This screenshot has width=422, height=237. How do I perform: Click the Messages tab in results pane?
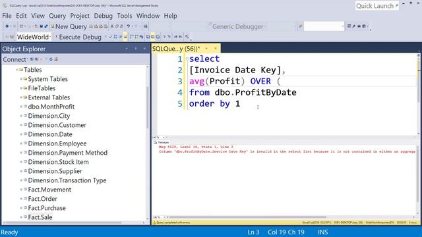(161, 142)
